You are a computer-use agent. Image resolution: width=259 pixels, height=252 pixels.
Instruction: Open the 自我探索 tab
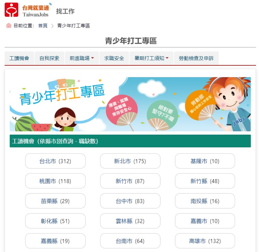tap(50, 58)
